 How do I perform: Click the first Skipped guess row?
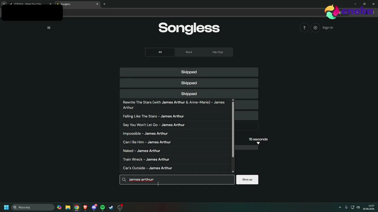tap(189, 72)
